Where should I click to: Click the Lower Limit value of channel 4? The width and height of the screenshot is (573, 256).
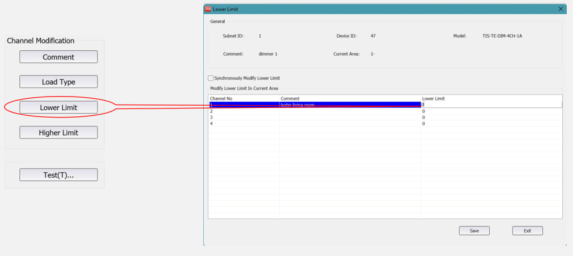tap(424, 124)
